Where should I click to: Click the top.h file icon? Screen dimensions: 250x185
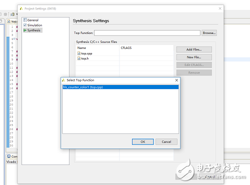[79, 58]
